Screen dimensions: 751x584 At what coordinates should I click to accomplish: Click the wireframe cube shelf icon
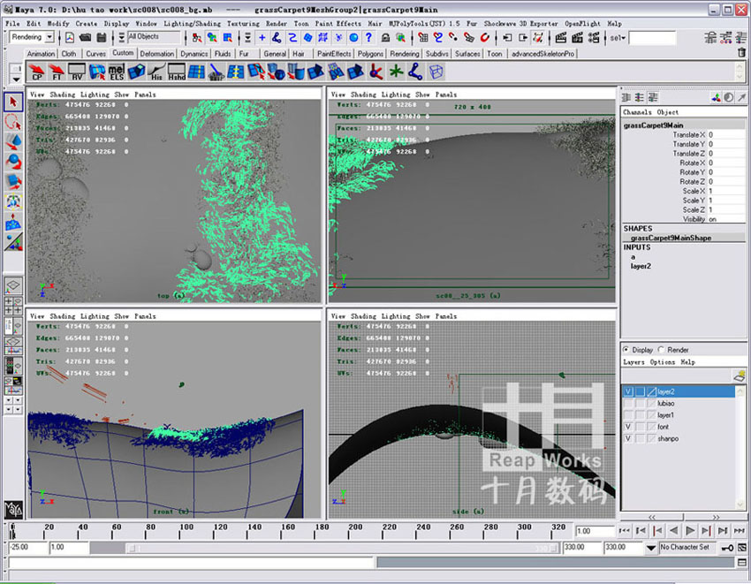pos(436,72)
